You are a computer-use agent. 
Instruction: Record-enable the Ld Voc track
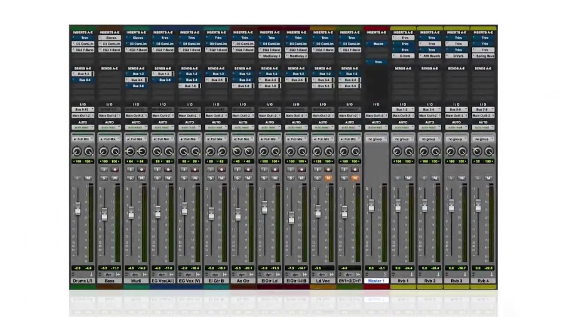[328, 169]
